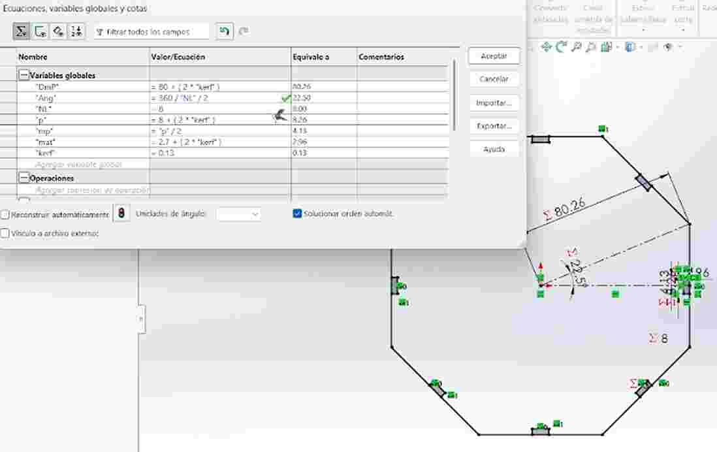Click the 2.96 equivalent value cell
The width and height of the screenshot is (717, 452).
coord(324,142)
